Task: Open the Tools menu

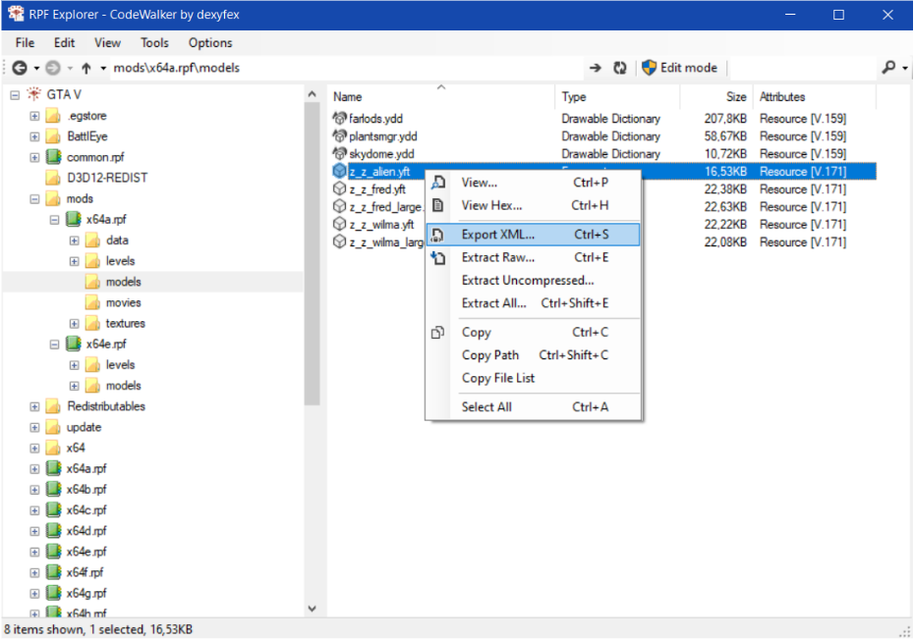Action: pos(154,43)
